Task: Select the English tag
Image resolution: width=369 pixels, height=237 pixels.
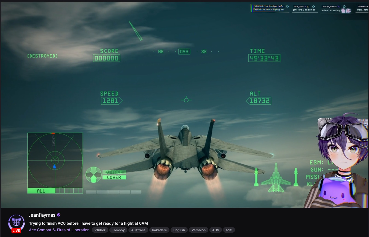Action: tap(179, 230)
